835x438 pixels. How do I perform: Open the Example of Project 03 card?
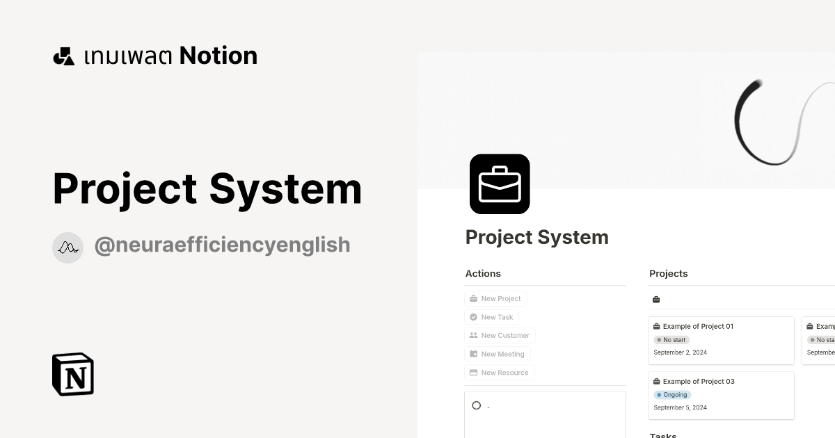tap(698, 382)
